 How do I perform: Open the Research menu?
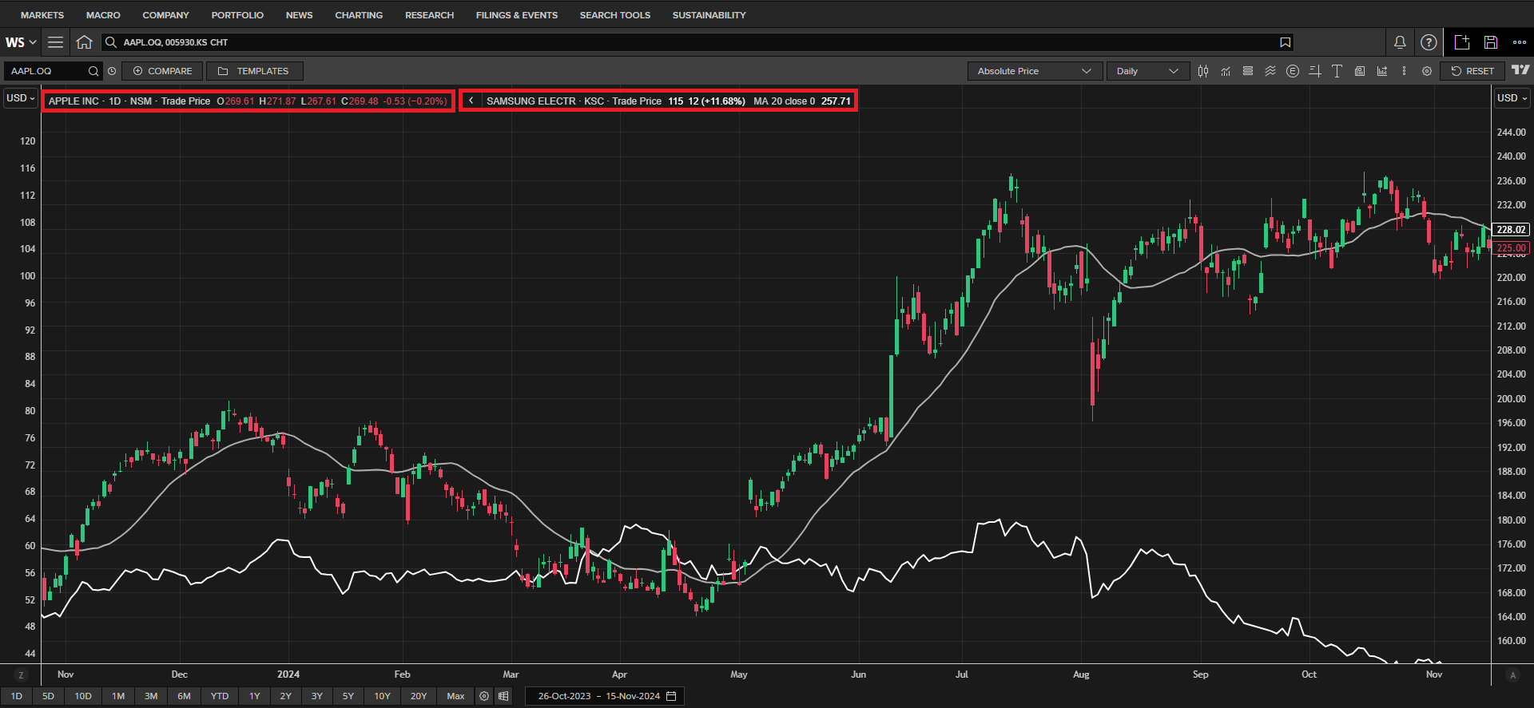click(429, 15)
